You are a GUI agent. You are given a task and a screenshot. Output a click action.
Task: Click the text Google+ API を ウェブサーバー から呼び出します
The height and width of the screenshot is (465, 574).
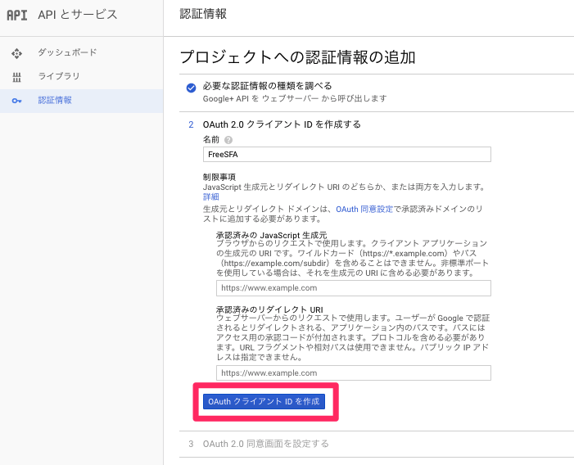point(295,98)
